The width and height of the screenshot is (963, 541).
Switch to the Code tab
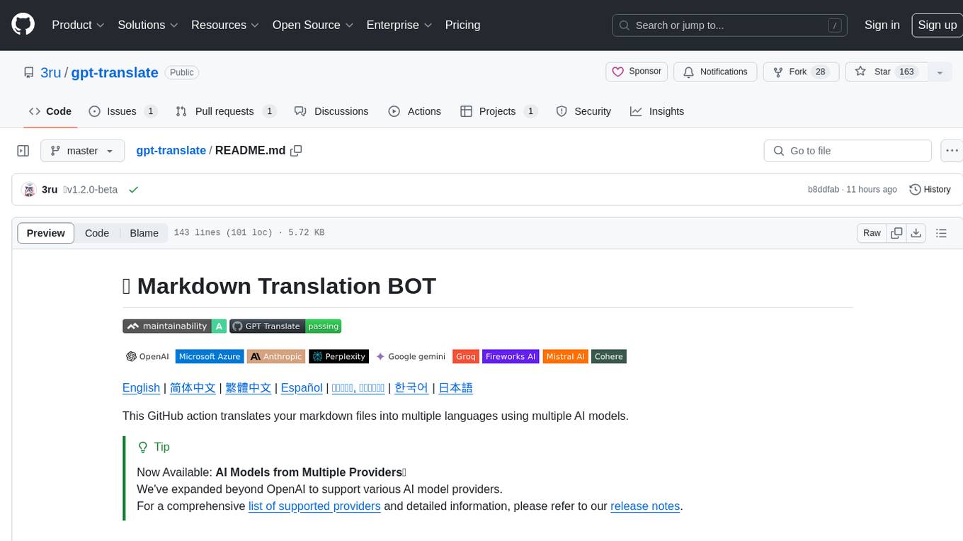point(50,111)
